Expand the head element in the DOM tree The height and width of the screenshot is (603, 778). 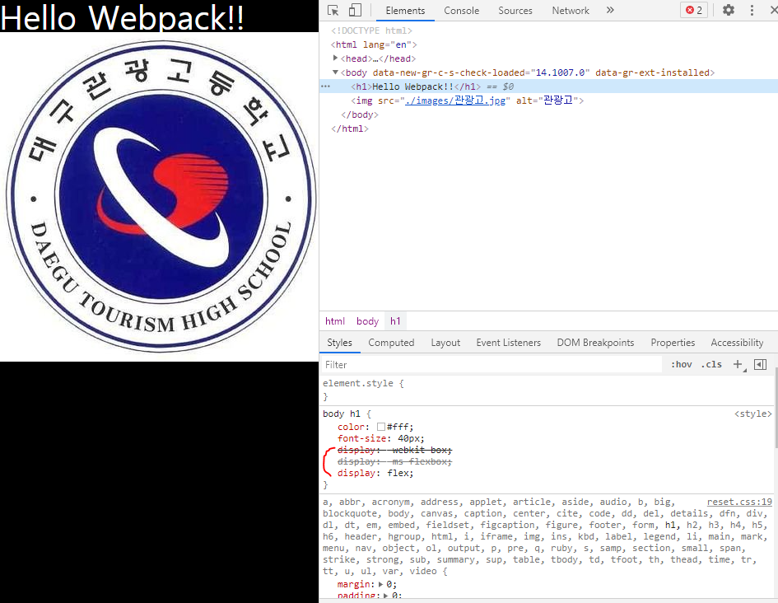click(x=335, y=58)
